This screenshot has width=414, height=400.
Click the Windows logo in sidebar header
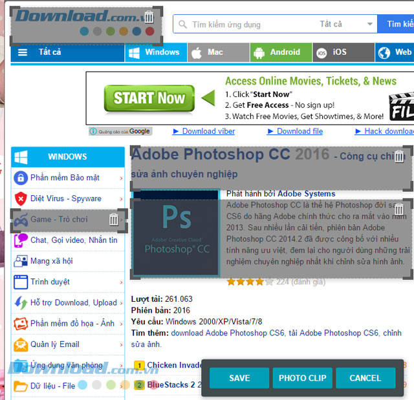coord(21,157)
